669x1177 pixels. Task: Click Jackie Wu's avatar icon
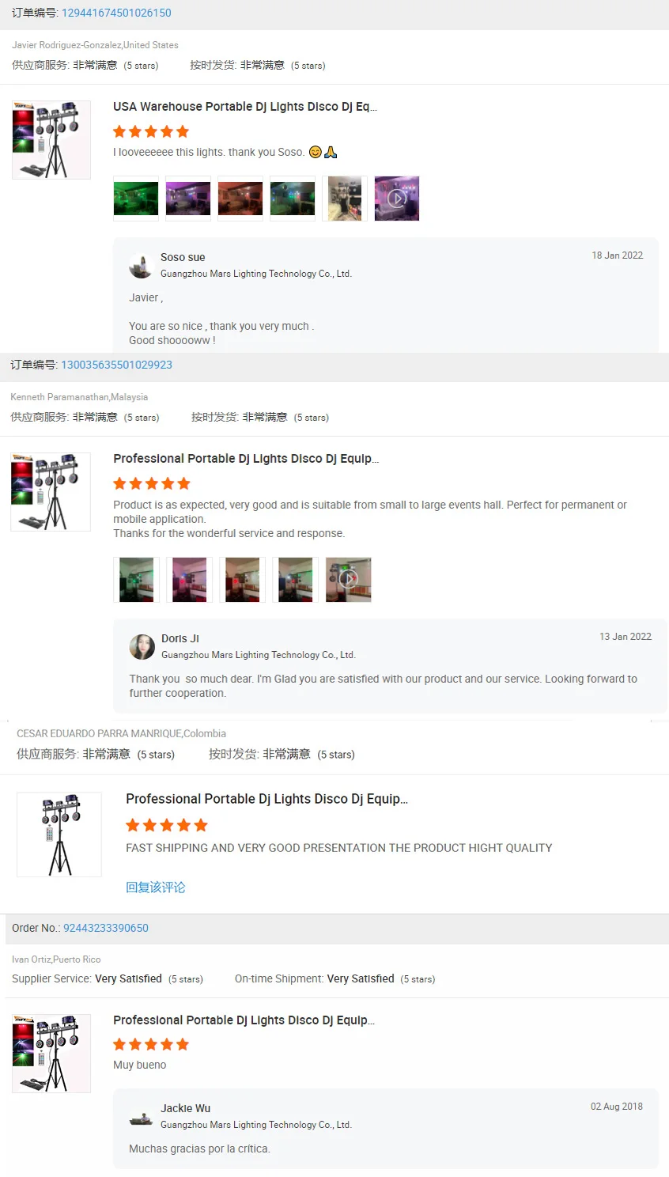(142, 1117)
